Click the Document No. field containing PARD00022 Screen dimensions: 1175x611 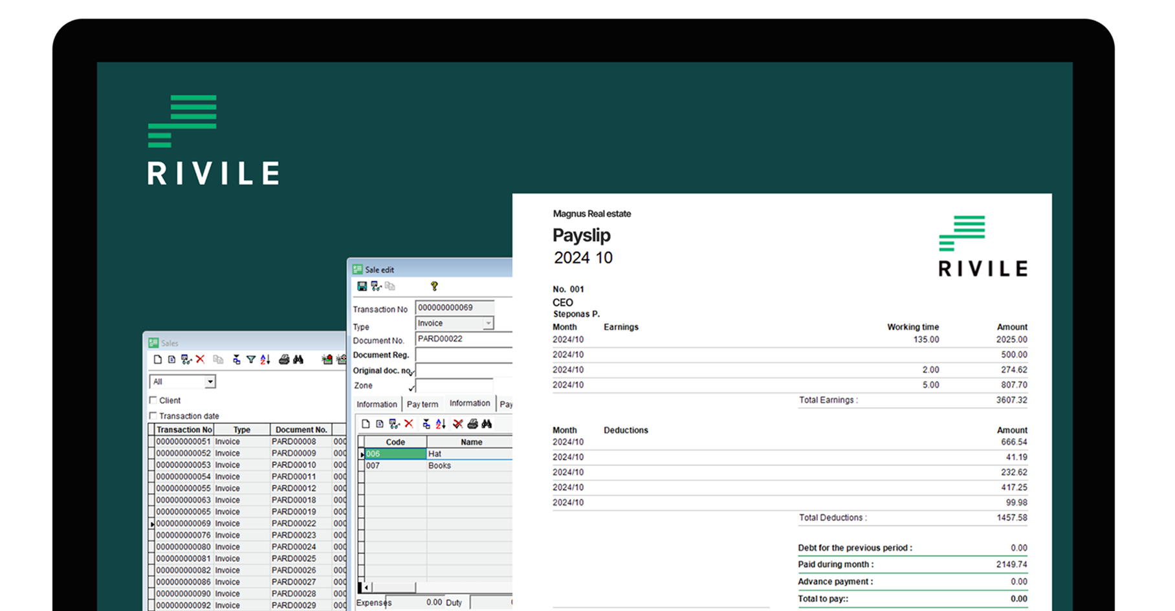463,339
